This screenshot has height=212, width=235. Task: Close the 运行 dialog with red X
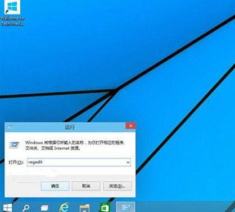(x=130, y=126)
